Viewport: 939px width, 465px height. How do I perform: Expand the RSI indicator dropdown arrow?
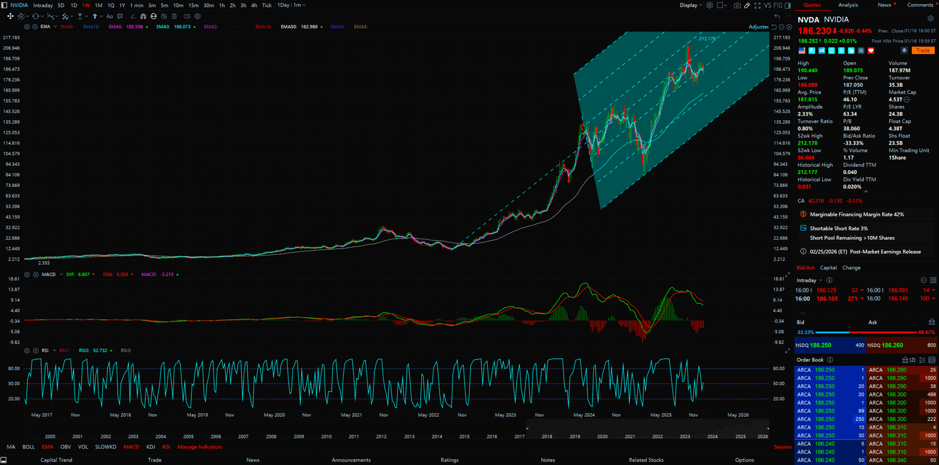click(55, 351)
